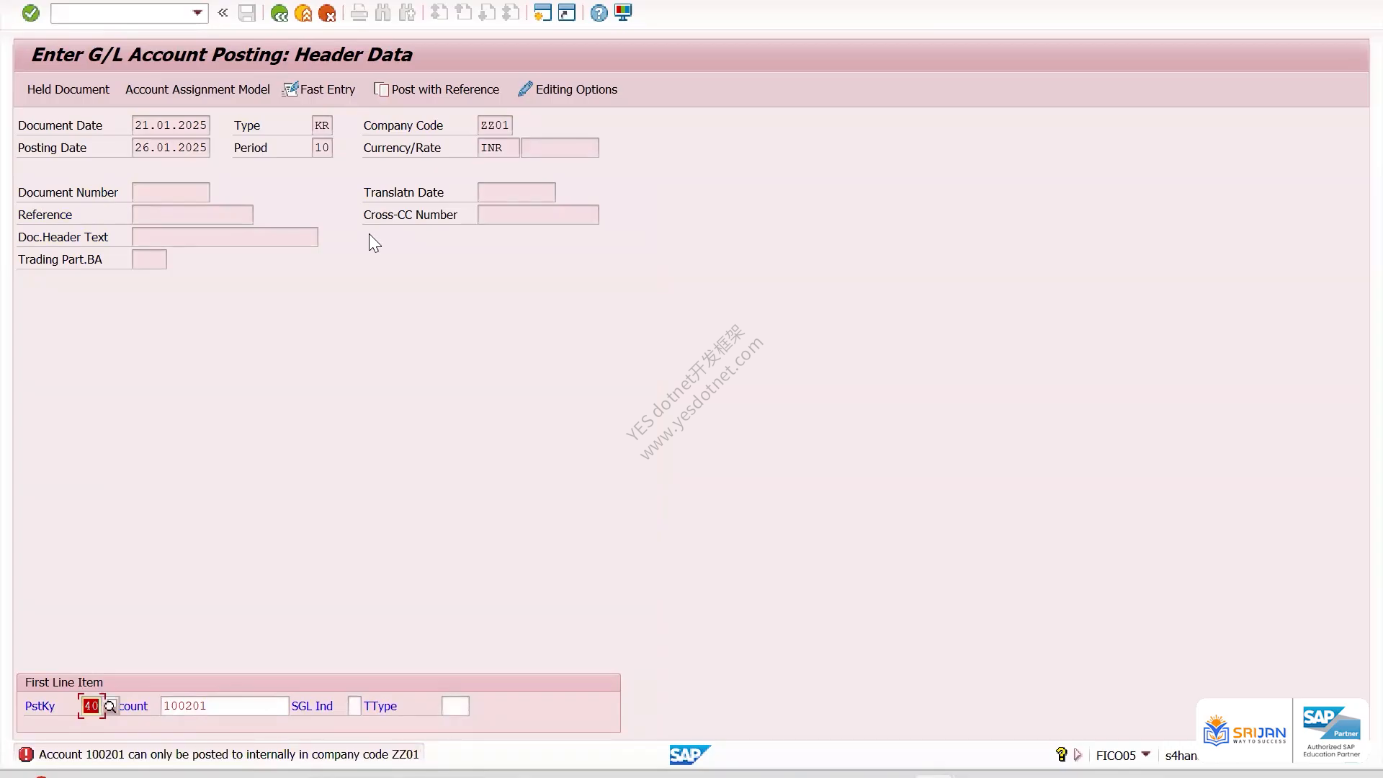Image resolution: width=1383 pixels, height=778 pixels.
Task: Click the Find Next binoculars icon
Action: point(407,13)
